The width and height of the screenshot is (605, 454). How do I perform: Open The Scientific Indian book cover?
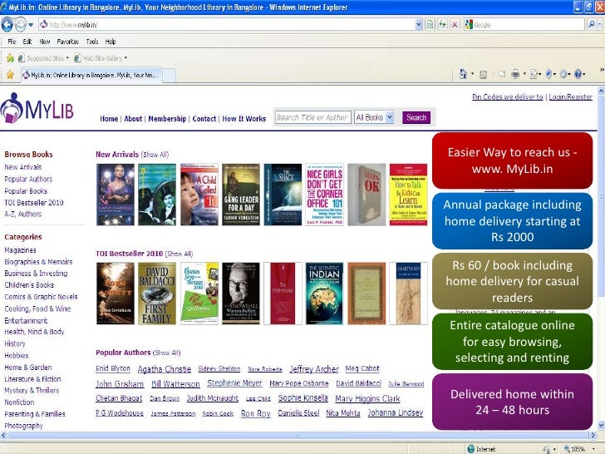point(324,294)
